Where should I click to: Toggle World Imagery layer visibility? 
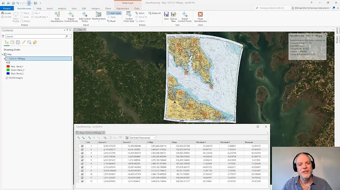pos(7,78)
